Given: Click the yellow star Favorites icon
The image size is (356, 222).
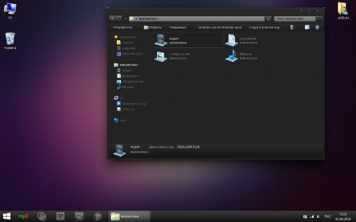Looking at the screenshot, I should tap(116, 37).
